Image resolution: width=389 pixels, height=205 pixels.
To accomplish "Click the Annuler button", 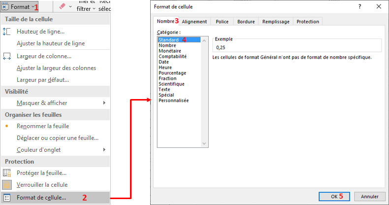I will 370,197.
